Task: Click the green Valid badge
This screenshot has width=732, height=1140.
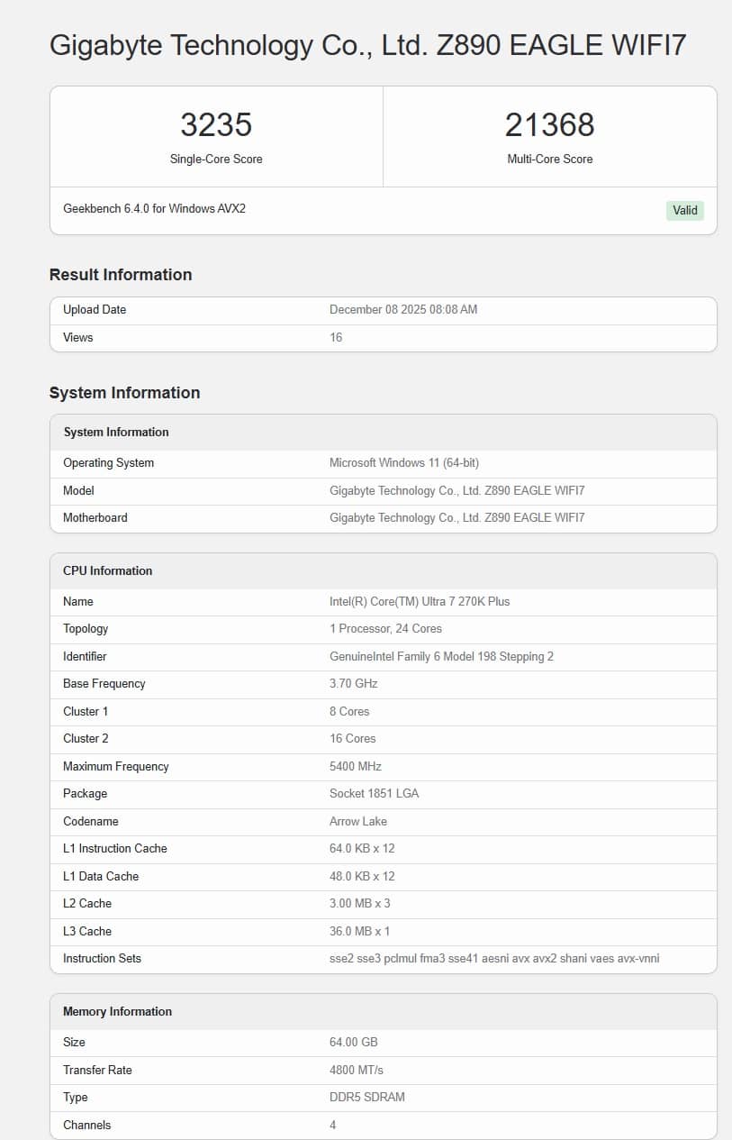Action: coord(684,210)
